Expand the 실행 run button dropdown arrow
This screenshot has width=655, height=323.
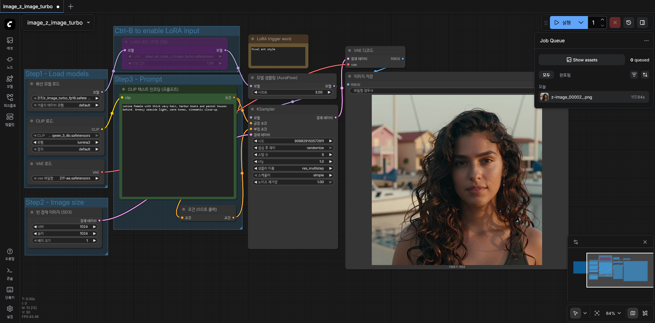[581, 23]
